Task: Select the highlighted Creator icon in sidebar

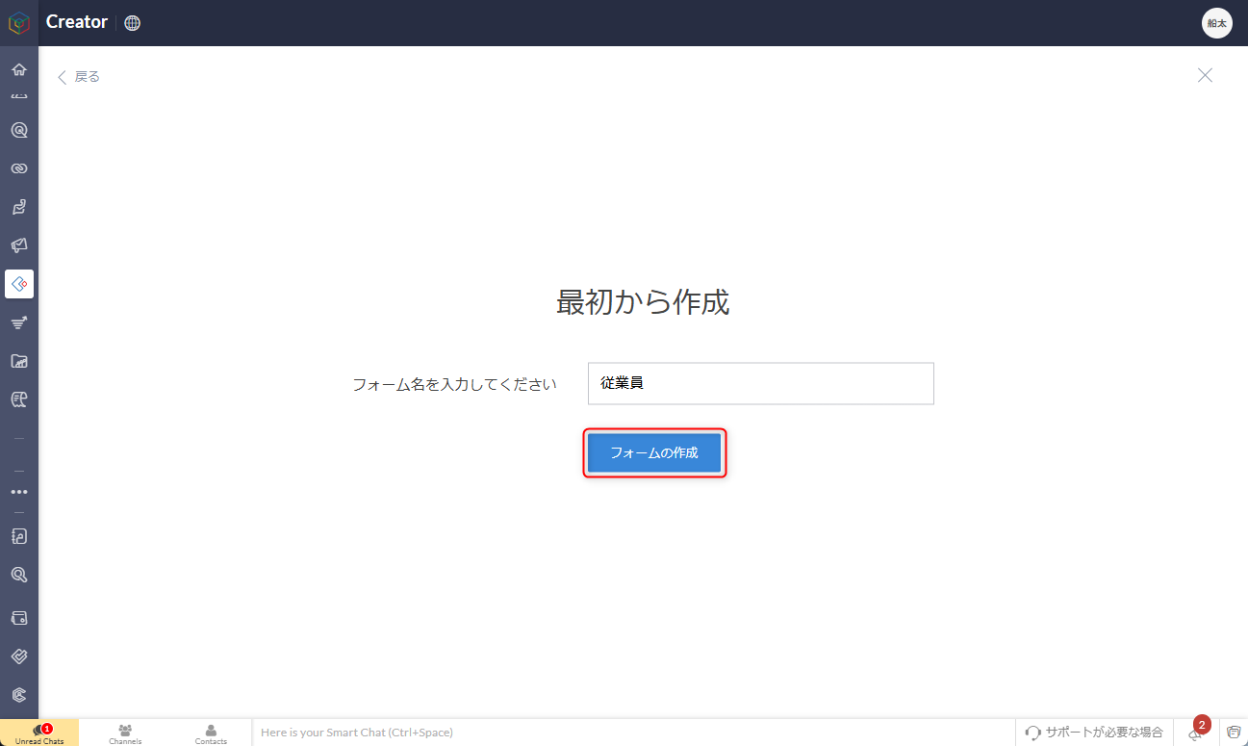Action: click(x=18, y=284)
